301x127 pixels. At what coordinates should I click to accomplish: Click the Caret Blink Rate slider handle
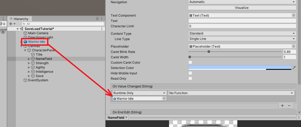point(209,52)
